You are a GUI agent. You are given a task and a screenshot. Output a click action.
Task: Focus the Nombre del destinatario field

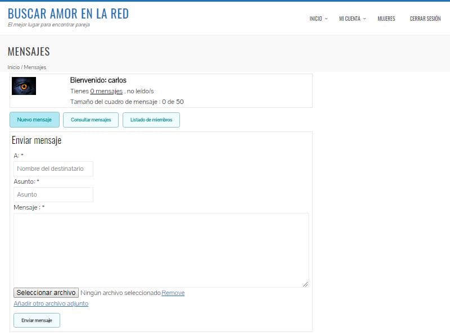click(x=53, y=169)
